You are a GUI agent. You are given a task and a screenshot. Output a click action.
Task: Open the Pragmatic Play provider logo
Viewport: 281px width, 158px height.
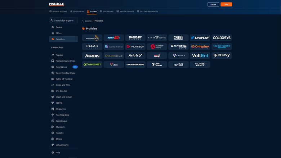tap(92, 38)
